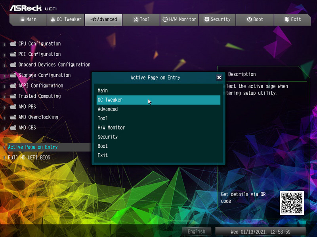Choose H/W Monitor in the Active Page list
The height and width of the screenshot is (237, 317).
click(158, 128)
